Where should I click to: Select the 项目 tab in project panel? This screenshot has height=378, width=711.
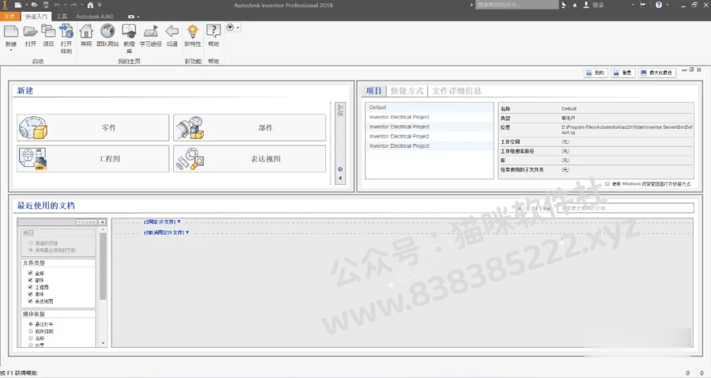(x=374, y=91)
